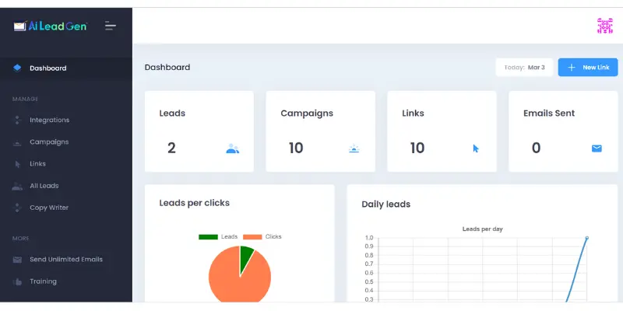Click the Dashboard diamond icon in sidebar
Screen dimensions: 623x311
click(17, 68)
